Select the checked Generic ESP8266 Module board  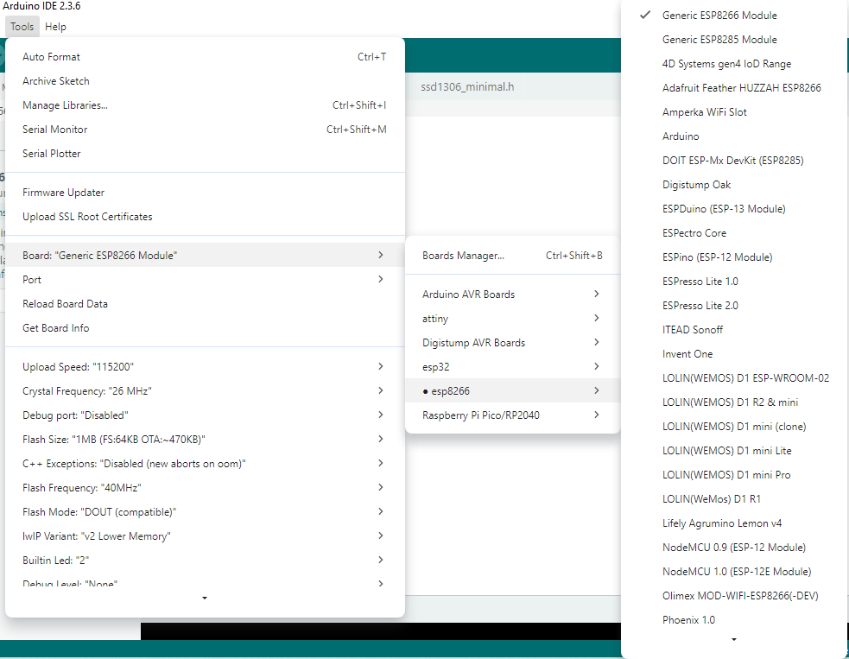[x=719, y=16]
